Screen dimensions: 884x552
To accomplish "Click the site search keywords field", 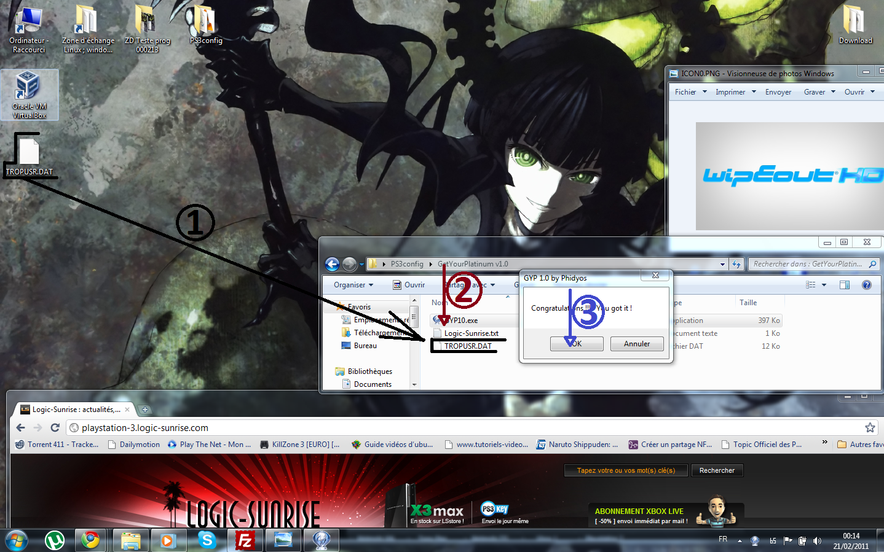I will (x=626, y=470).
